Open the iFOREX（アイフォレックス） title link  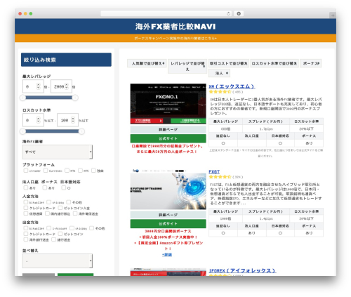(242, 270)
